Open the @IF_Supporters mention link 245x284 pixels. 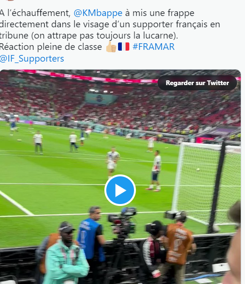click(x=32, y=58)
